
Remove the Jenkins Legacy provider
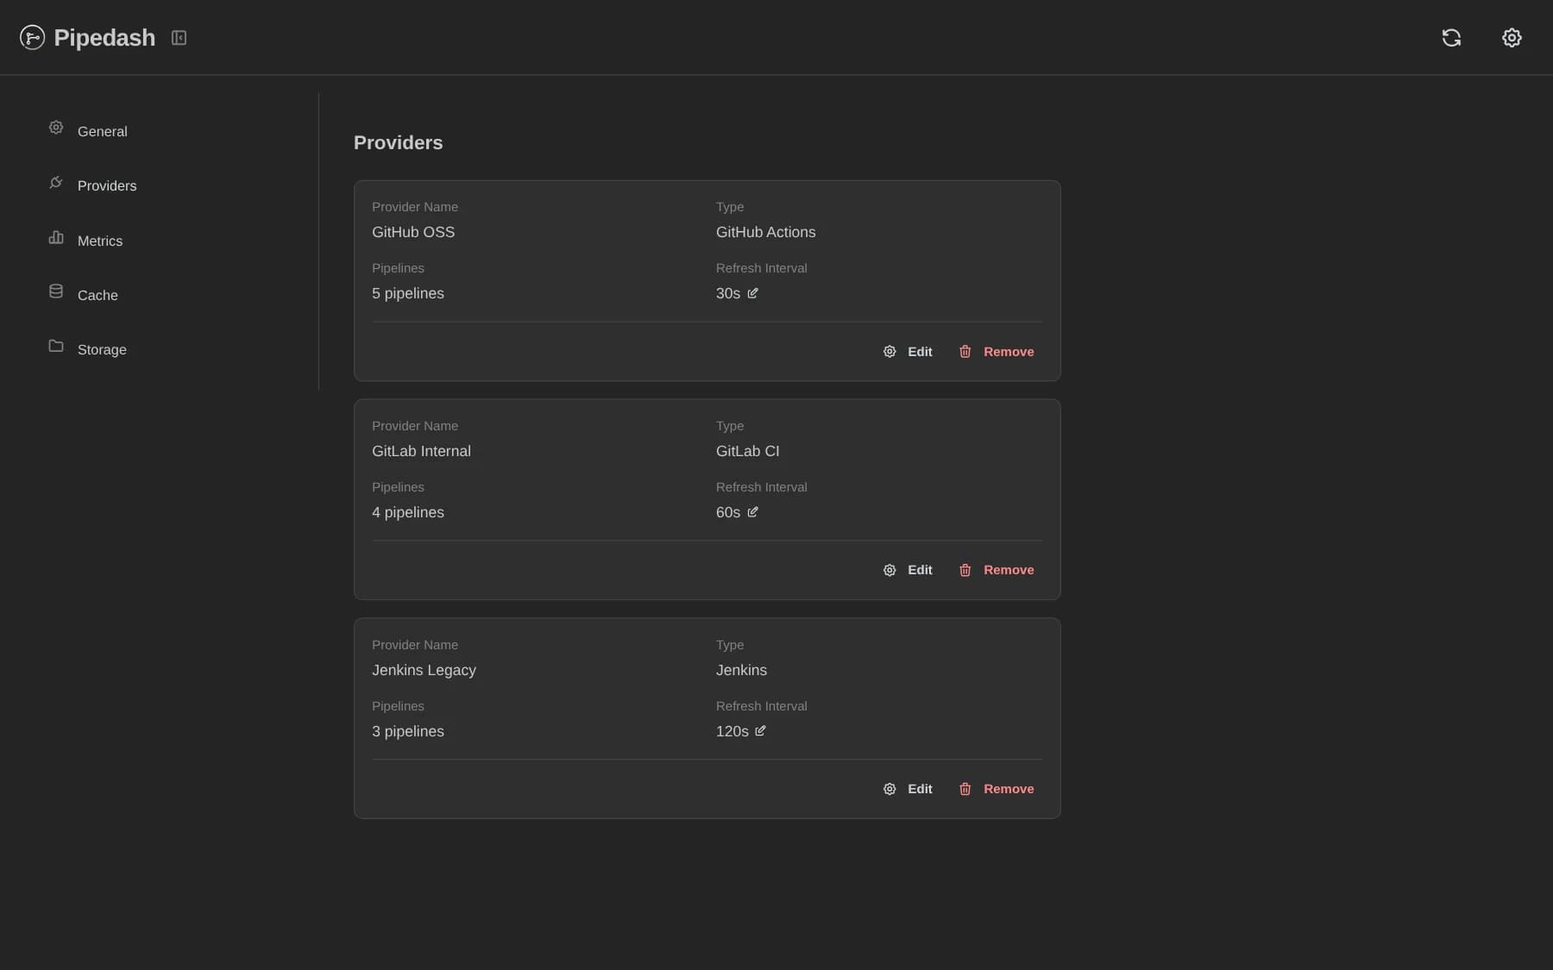coord(997,789)
